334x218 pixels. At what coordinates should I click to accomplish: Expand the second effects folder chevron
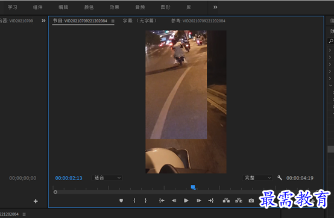(x=330, y=57)
